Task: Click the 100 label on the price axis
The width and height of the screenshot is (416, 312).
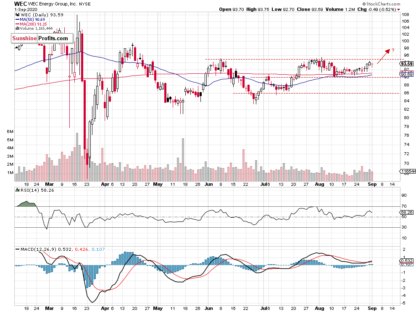Action: (405, 41)
